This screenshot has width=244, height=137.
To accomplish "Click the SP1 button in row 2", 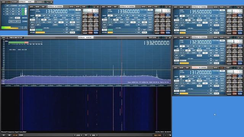I will click(x=8, y=9).
